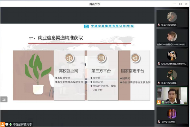Click the slide outline list icon

click(x=4, y=99)
